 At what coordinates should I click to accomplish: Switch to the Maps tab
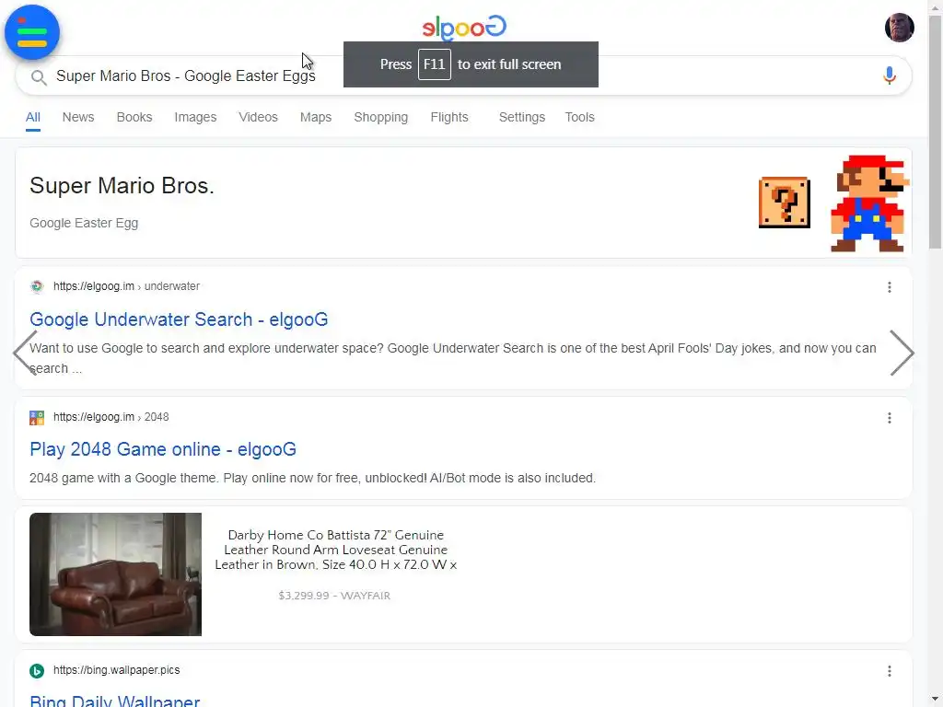[316, 117]
